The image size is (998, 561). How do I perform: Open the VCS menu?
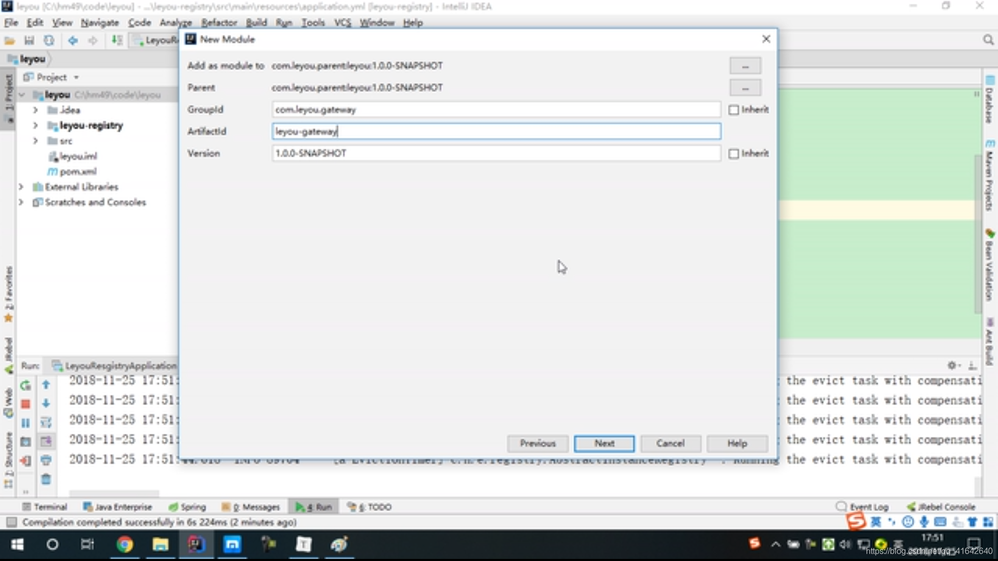tap(343, 22)
